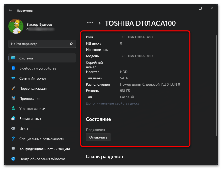Viewport: 222px width, 169px height.
Task: Select the Имя value TOSHIBA DT01ACA100
Action: tap(137, 37)
